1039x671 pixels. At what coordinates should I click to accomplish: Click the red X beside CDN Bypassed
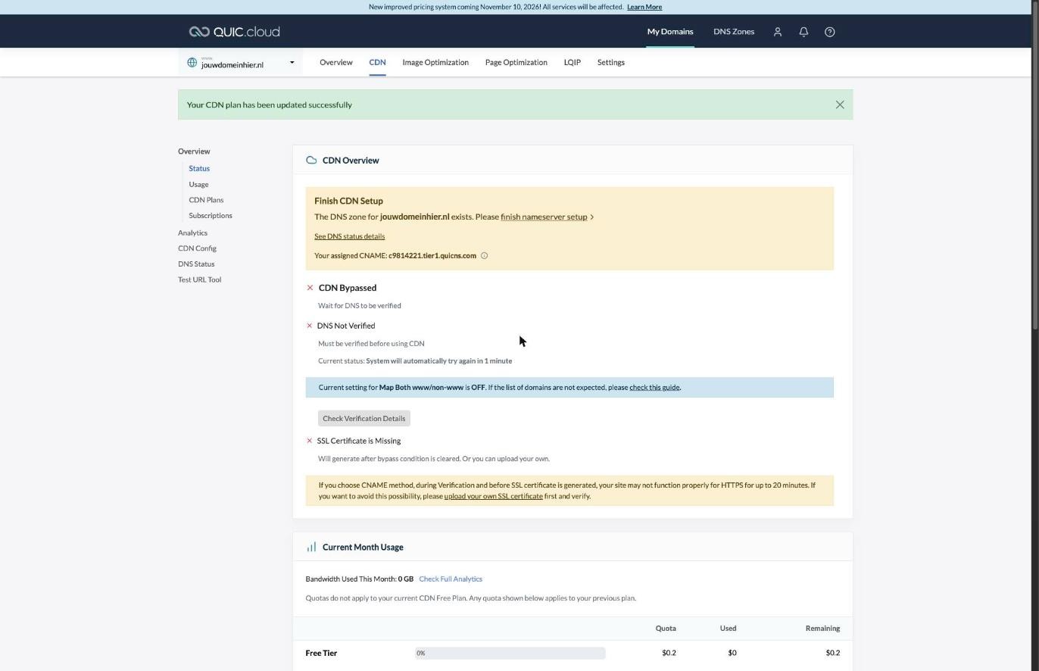click(x=310, y=288)
